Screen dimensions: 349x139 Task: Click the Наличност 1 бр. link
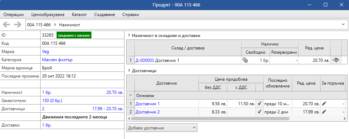[47, 92]
